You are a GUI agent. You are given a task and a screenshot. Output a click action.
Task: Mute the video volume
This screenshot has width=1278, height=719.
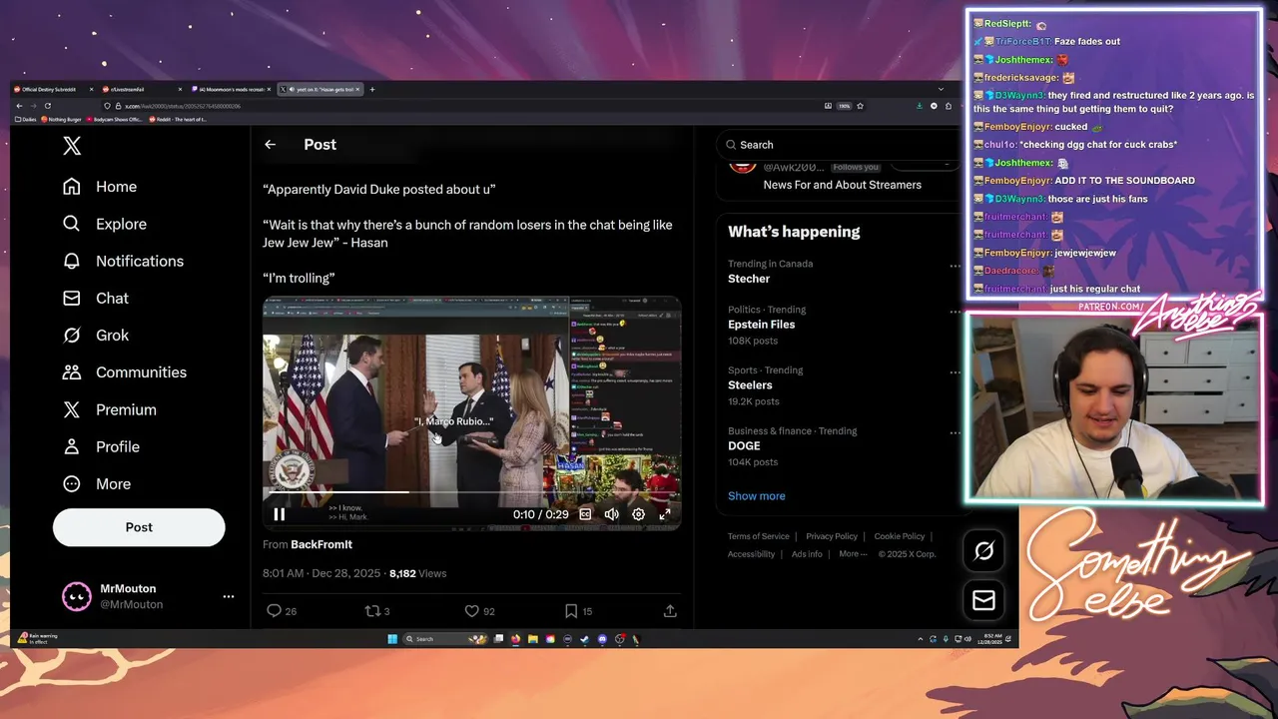pyautogui.click(x=611, y=514)
